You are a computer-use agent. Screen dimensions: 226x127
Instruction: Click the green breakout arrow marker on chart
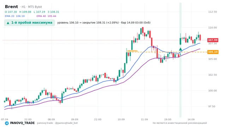180,49
